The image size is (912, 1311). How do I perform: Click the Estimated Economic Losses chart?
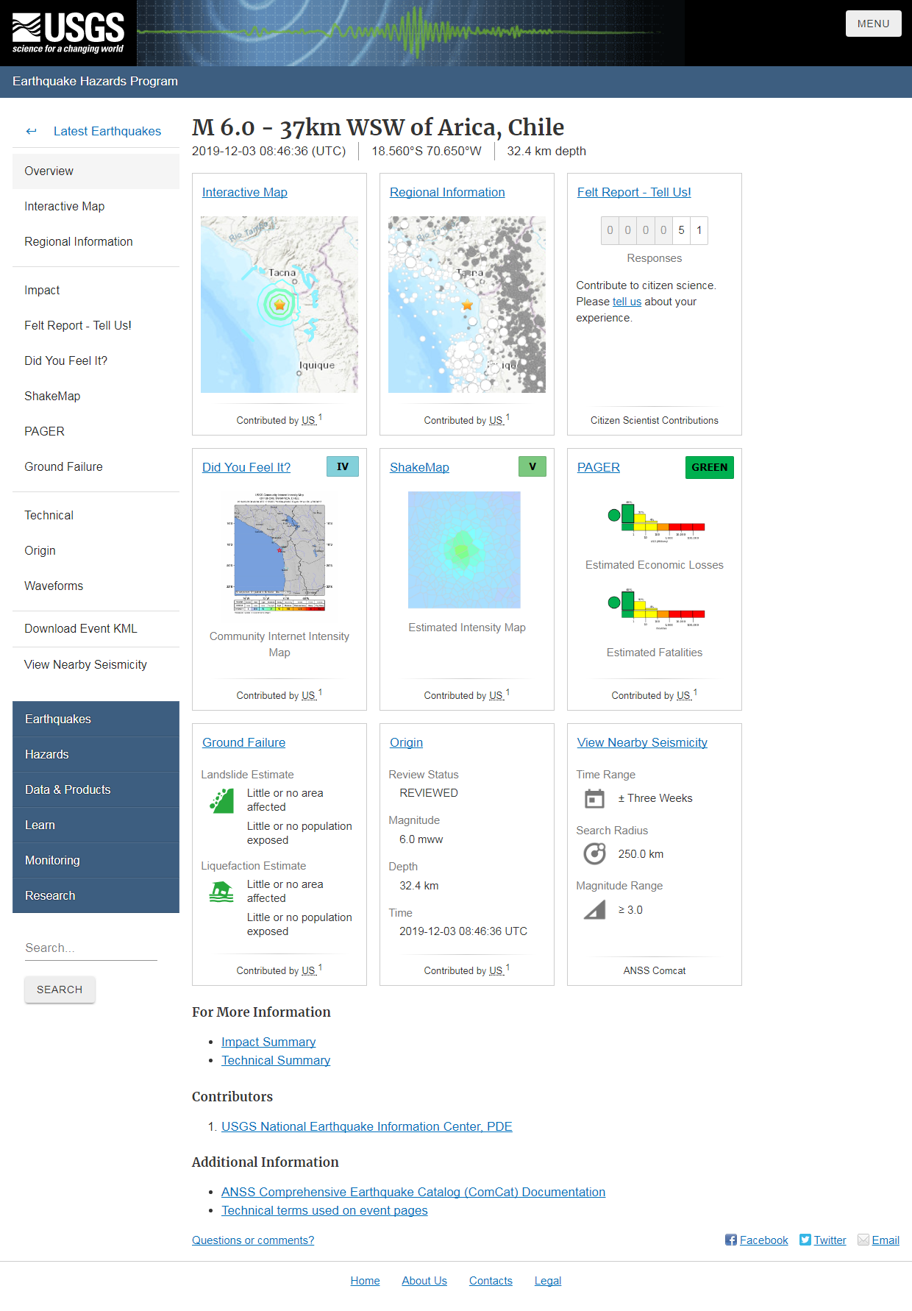click(x=655, y=521)
